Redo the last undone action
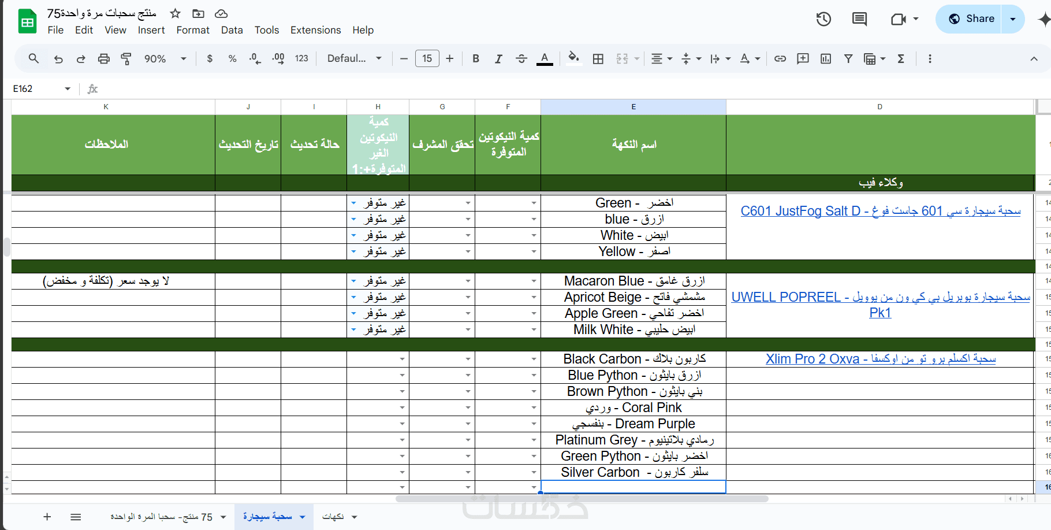This screenshot has height=530, width=1051. click(81, 58)
